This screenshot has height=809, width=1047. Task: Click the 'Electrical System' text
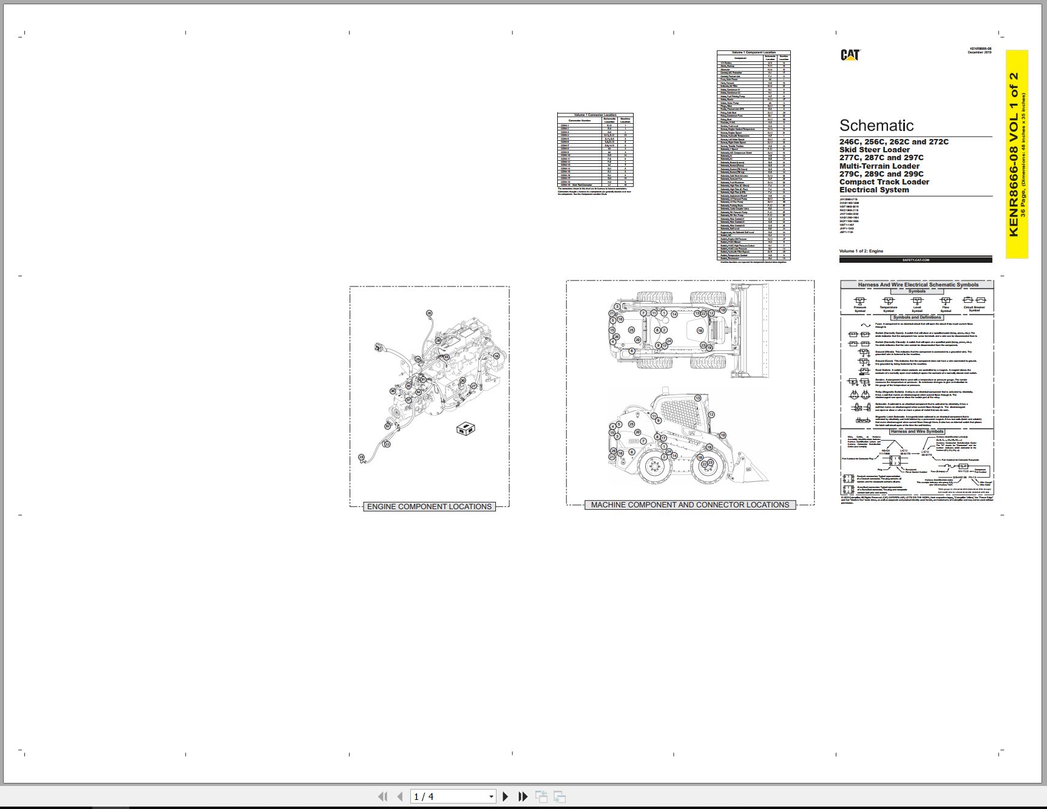click(x=874, y=189)
